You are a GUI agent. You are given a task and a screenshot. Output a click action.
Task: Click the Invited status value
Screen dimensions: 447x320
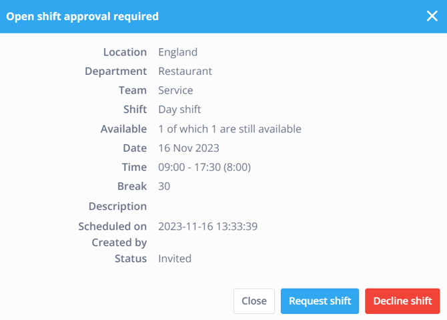pyautogui.click(x=175, y=259)
